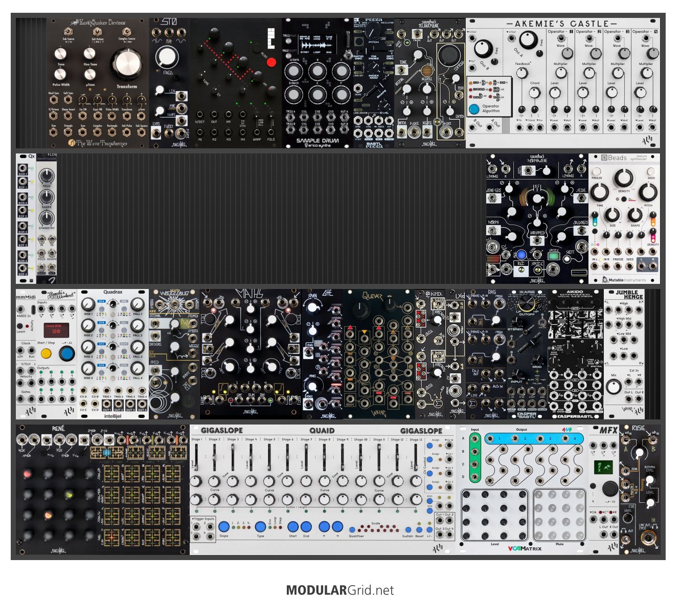Open the MODULARGrid.net logo link

[x=340, y=590]
